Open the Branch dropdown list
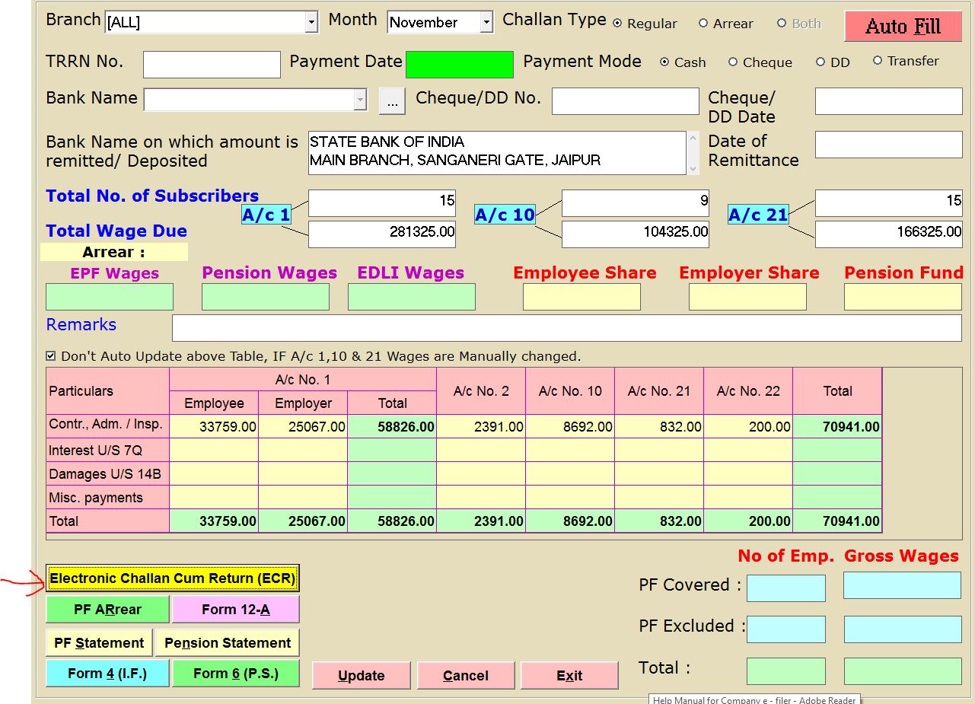Screen dimensions: 975x704 (x=311, y=23)
